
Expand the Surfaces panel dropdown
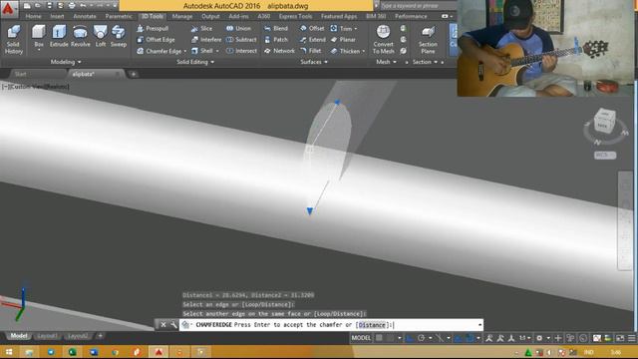[x=314, y=62]
